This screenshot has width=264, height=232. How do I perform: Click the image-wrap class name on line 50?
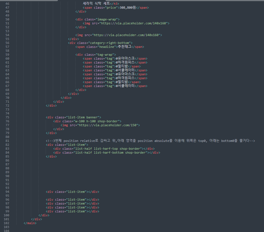107,19
